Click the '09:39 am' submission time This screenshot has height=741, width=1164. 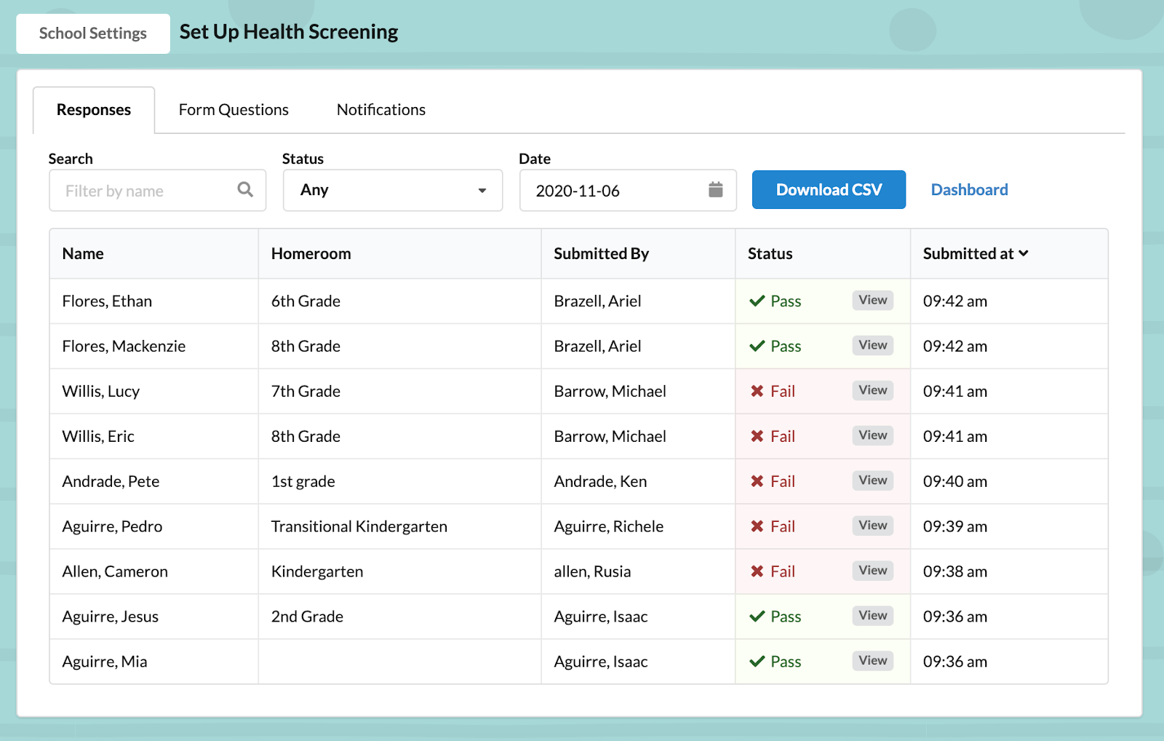click(x=955, y=527)
